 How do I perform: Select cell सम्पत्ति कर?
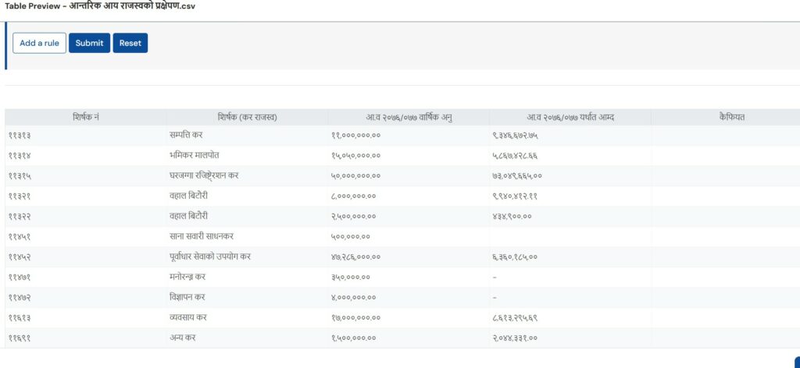click(248, 136)
